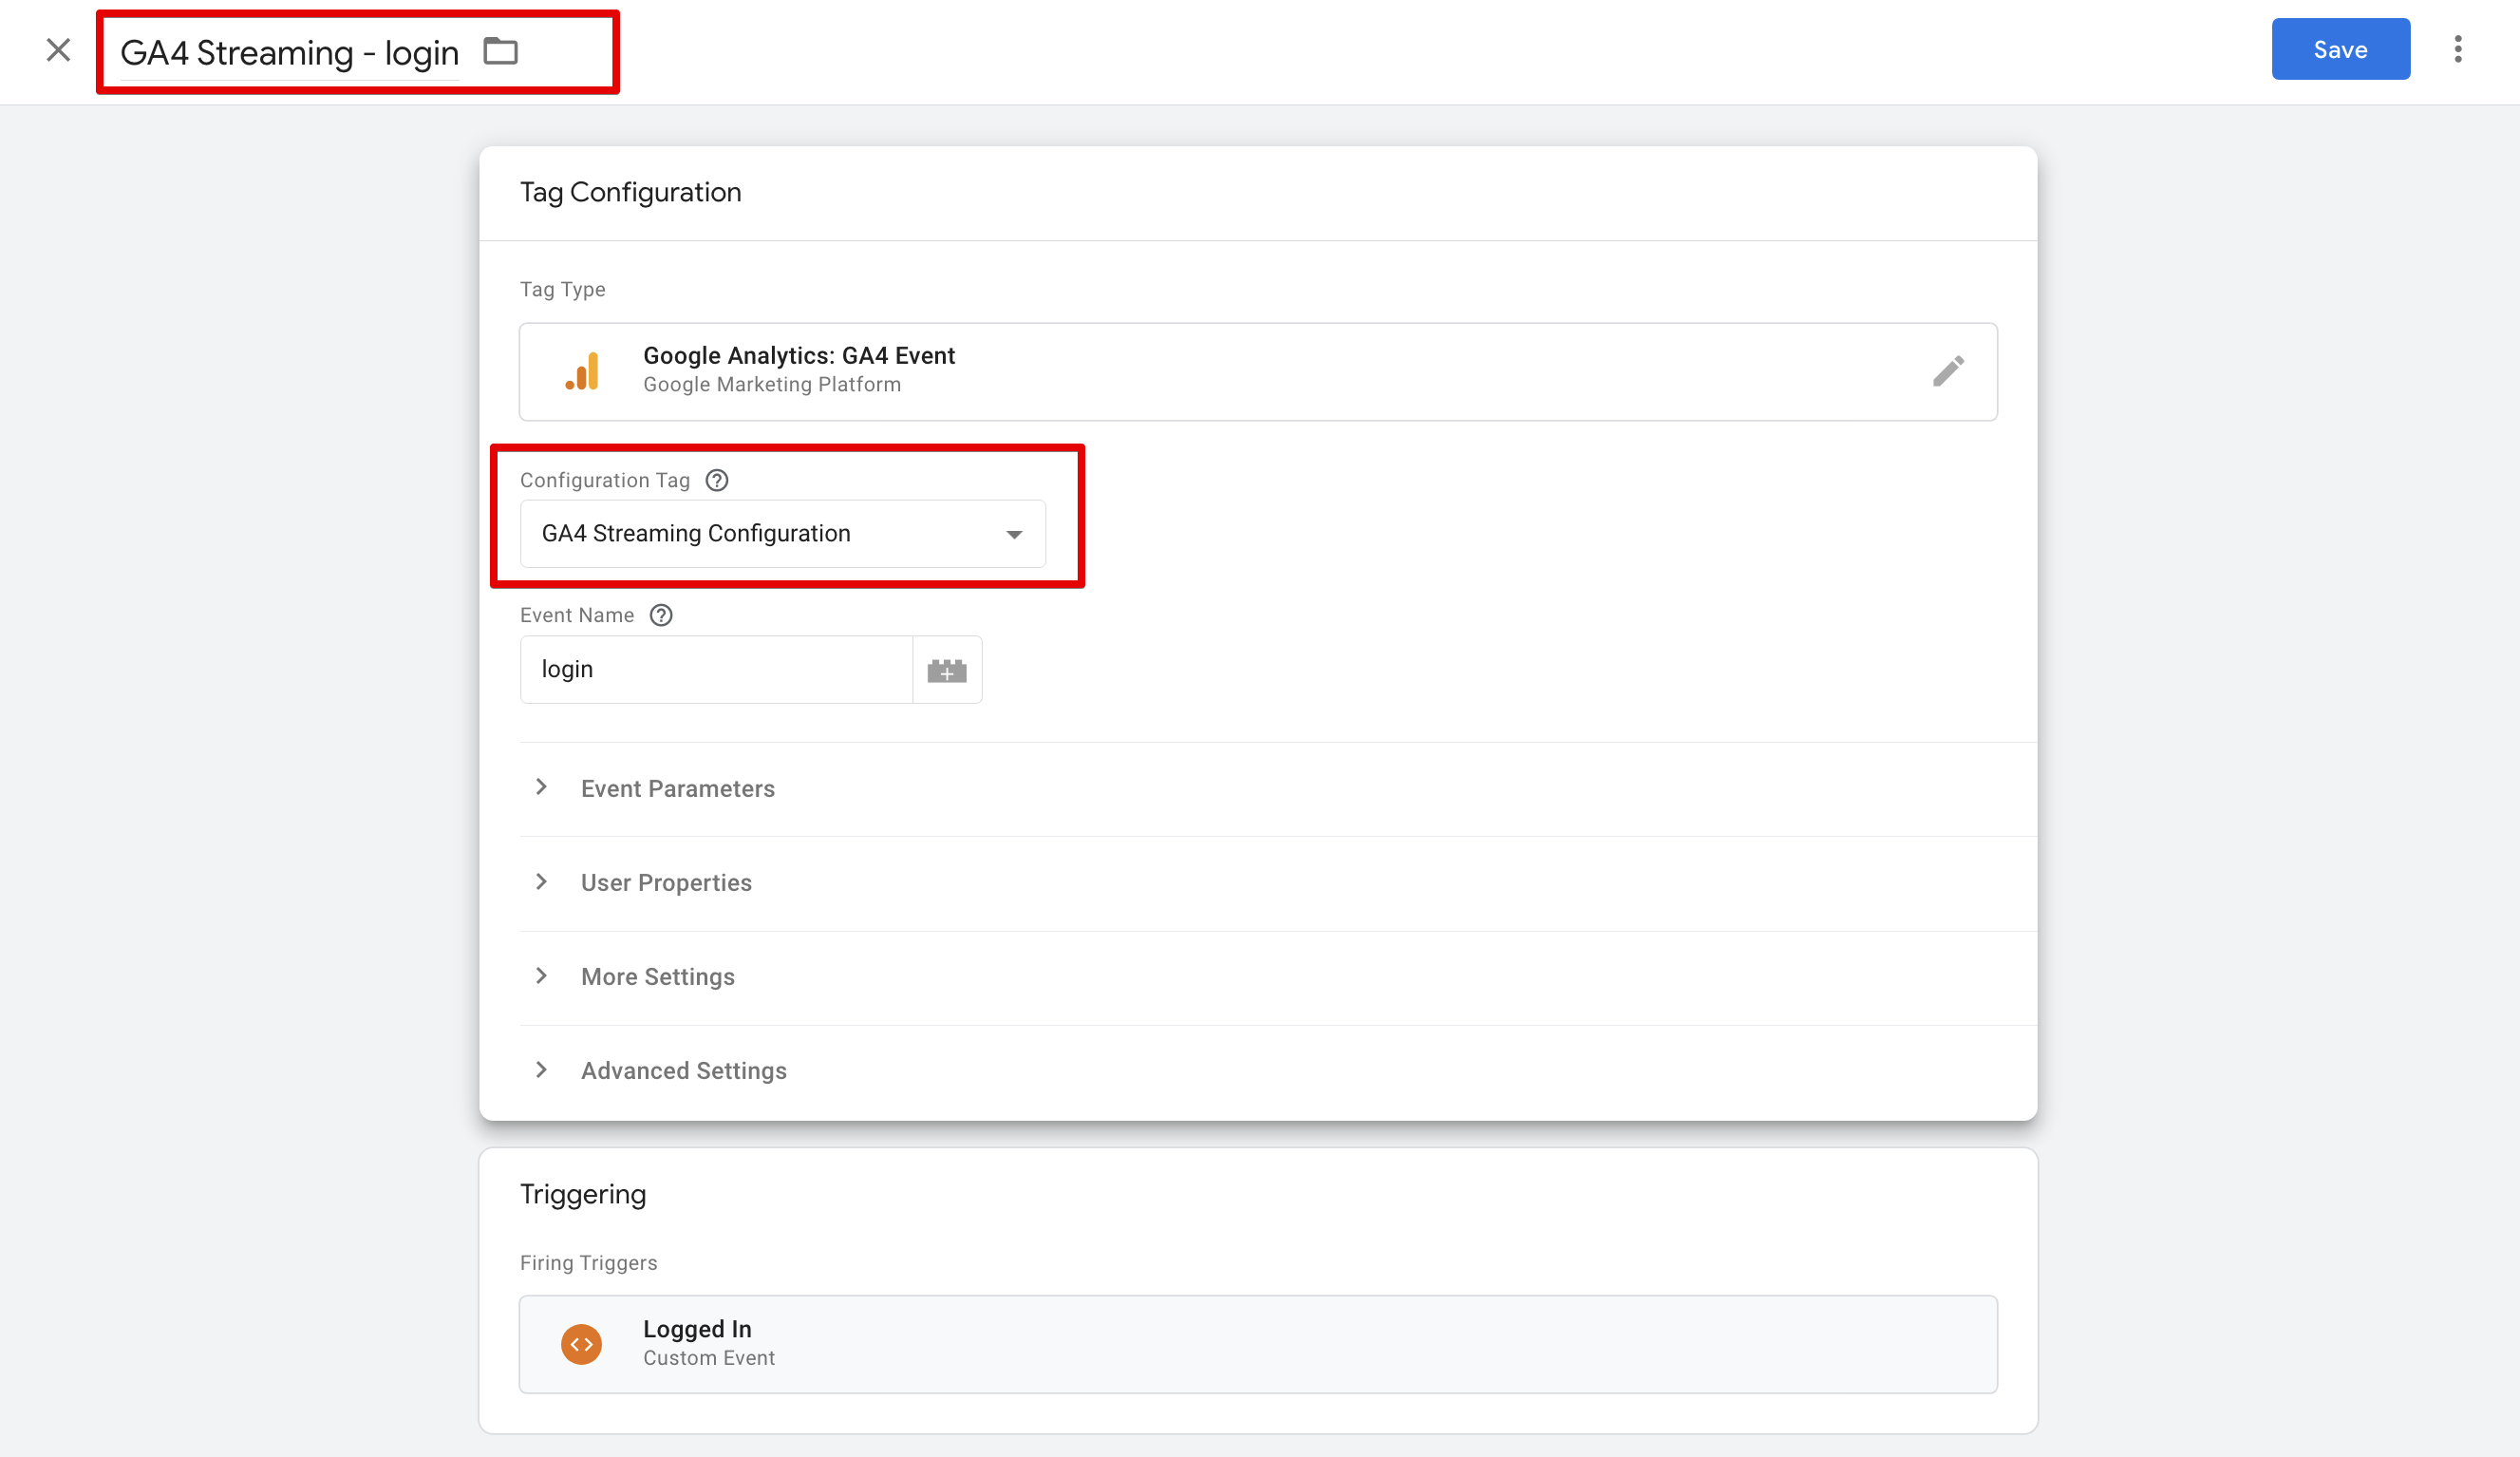Open the Logged In firing trigger
2520x1457 pixels.
click(x=1258, y=1343)
